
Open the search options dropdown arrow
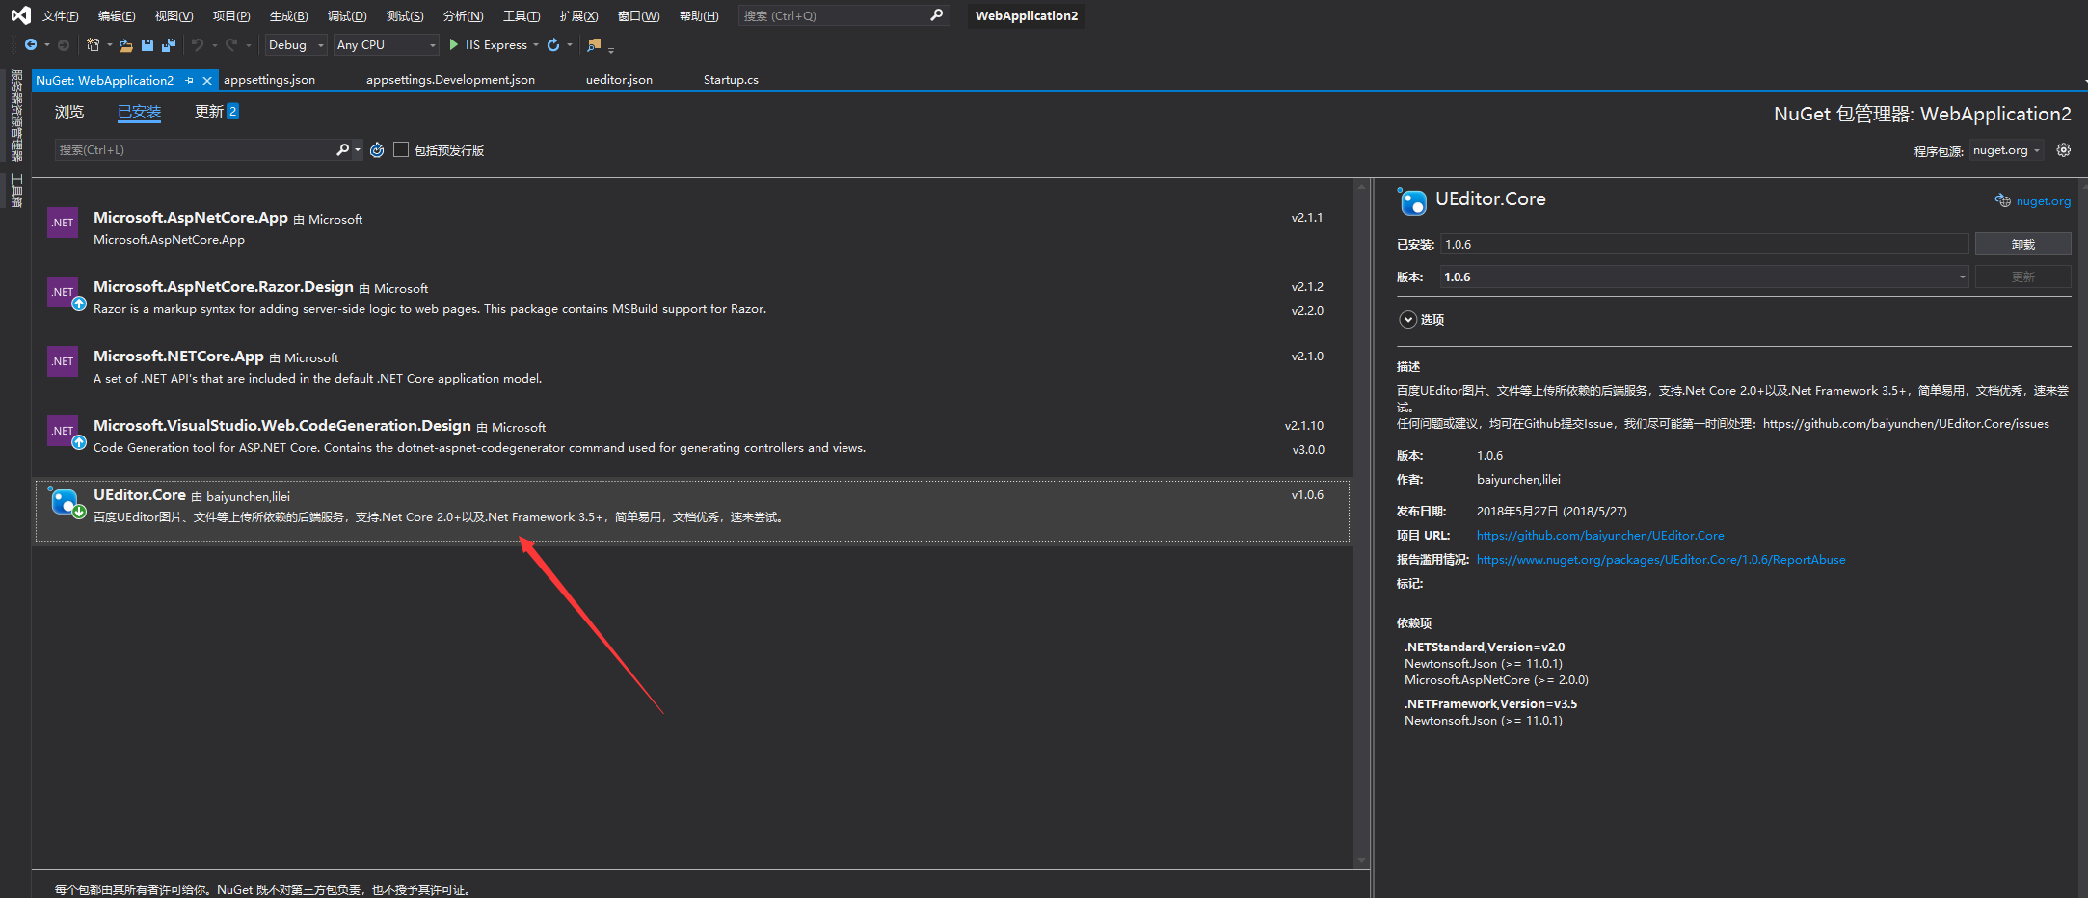pos(358,149)
